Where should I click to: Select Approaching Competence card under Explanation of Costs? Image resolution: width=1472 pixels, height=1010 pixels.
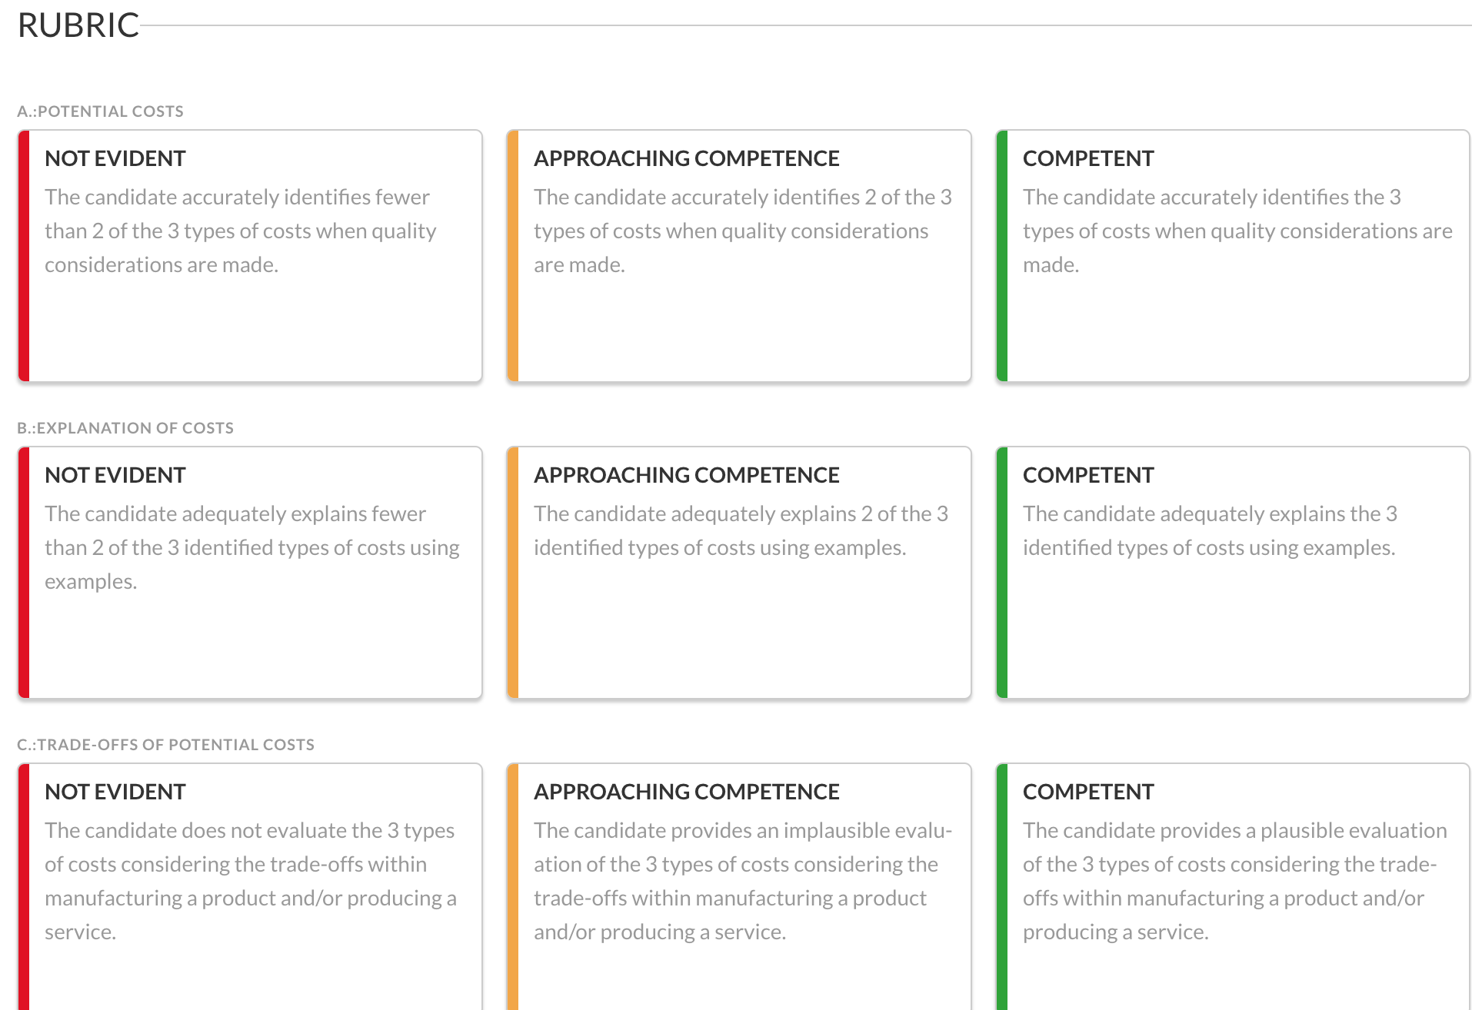click(739, 573)
